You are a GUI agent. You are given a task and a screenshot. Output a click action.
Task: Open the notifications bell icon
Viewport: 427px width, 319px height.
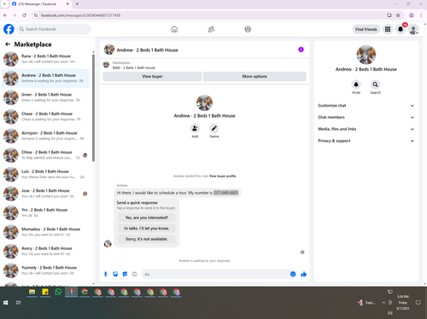tap(401, 29)
